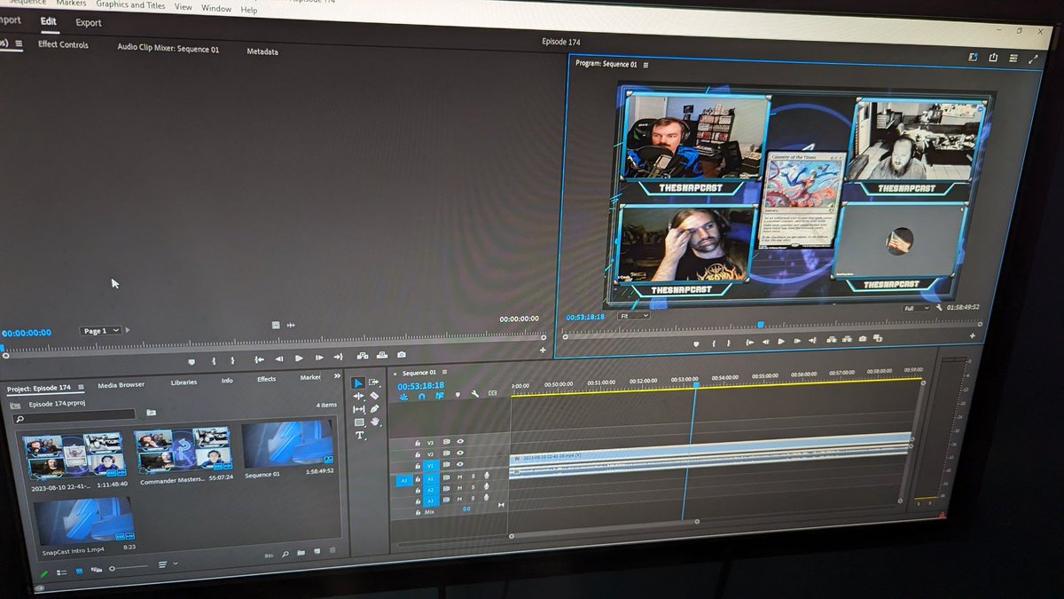Switch to the Export workspace tab
The image size is (1064, 599).
pos(89,23)
